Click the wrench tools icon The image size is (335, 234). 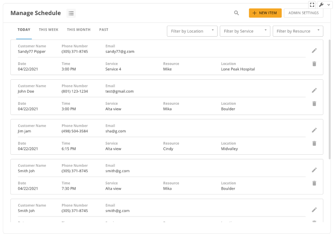[x=321, y=5]
